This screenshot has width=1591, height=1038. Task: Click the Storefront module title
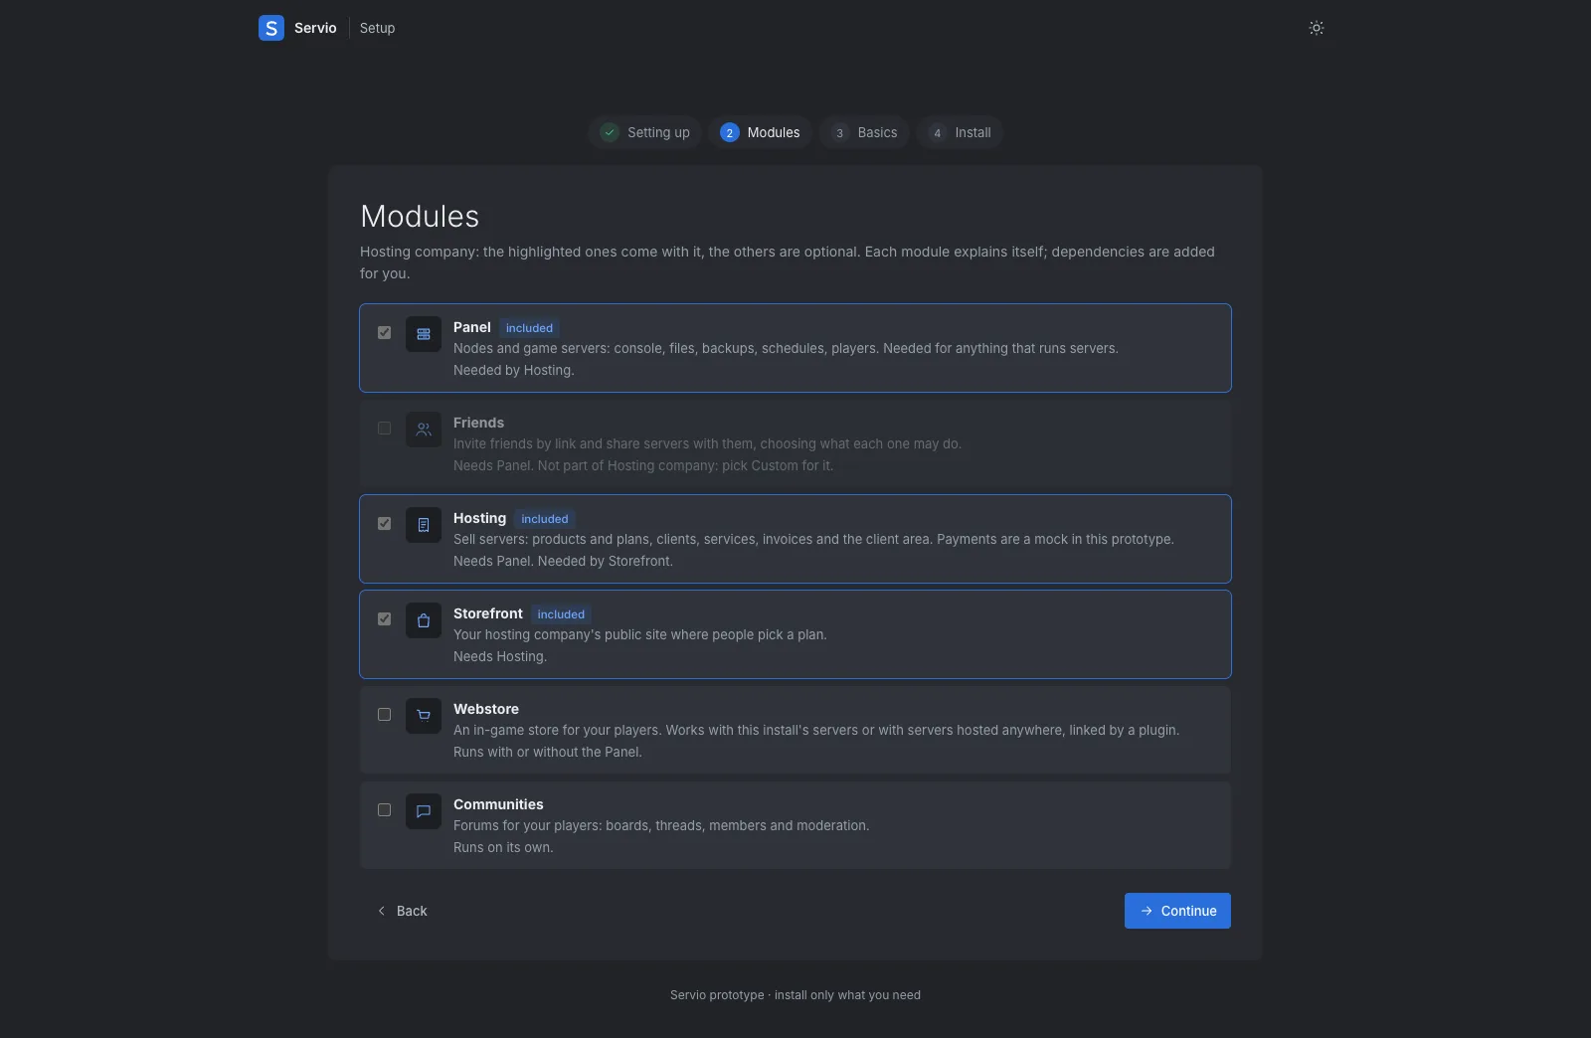[x=488, y=613]
